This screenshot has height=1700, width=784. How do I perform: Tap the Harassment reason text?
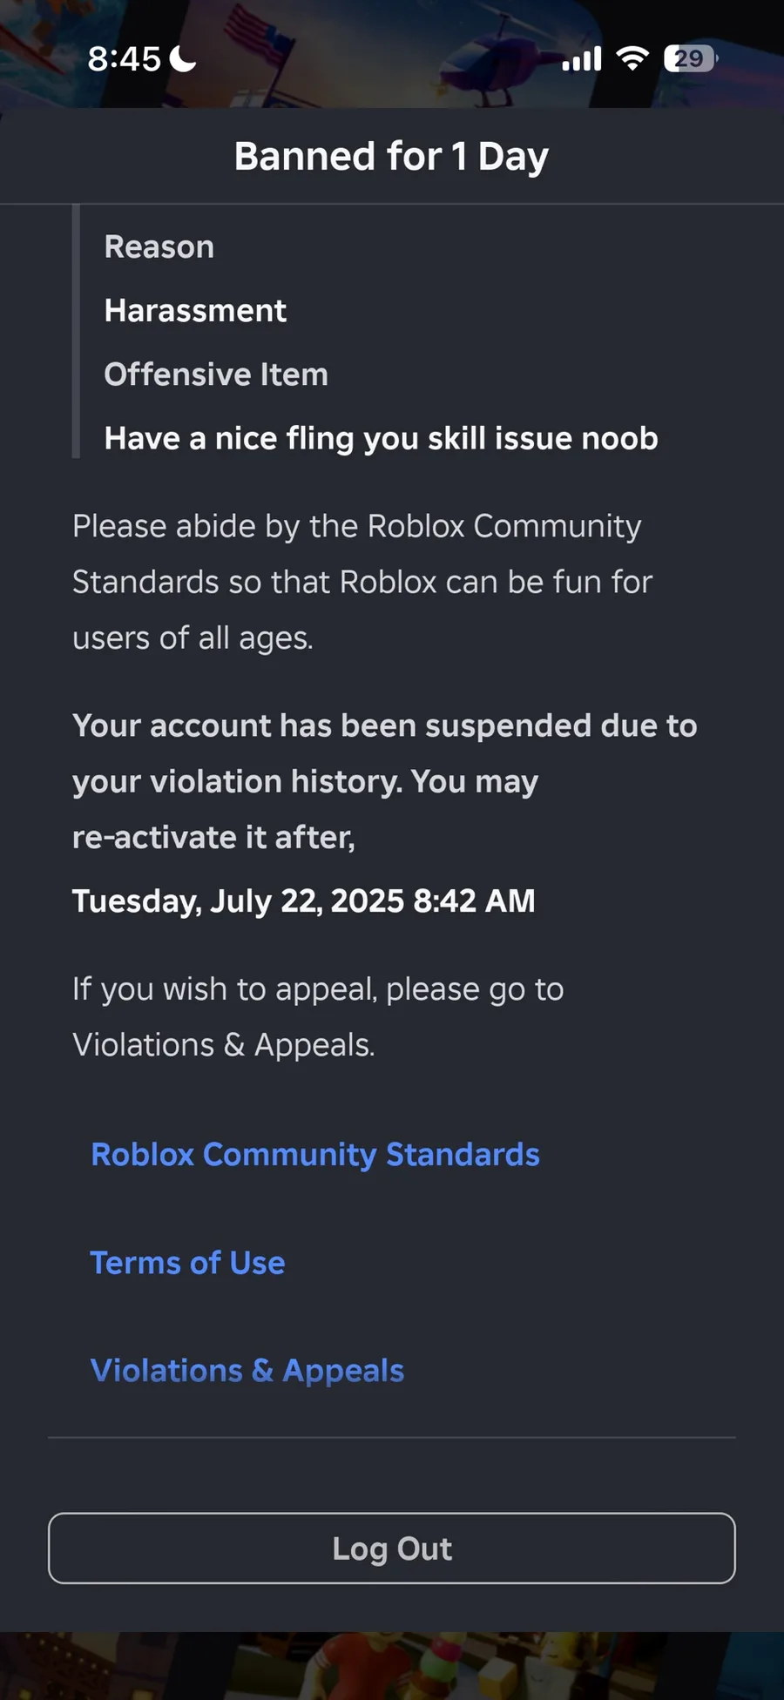coord(195,310)
